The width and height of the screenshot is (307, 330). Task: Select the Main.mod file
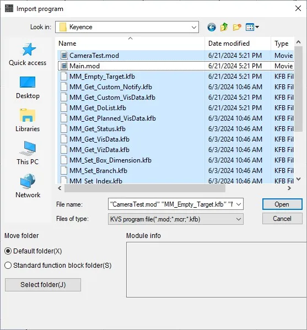tap(176, 66)
